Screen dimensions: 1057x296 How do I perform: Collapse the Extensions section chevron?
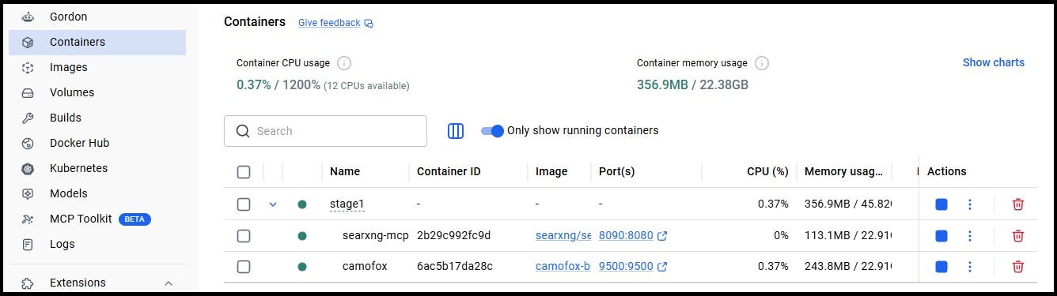tap(169, 283)
